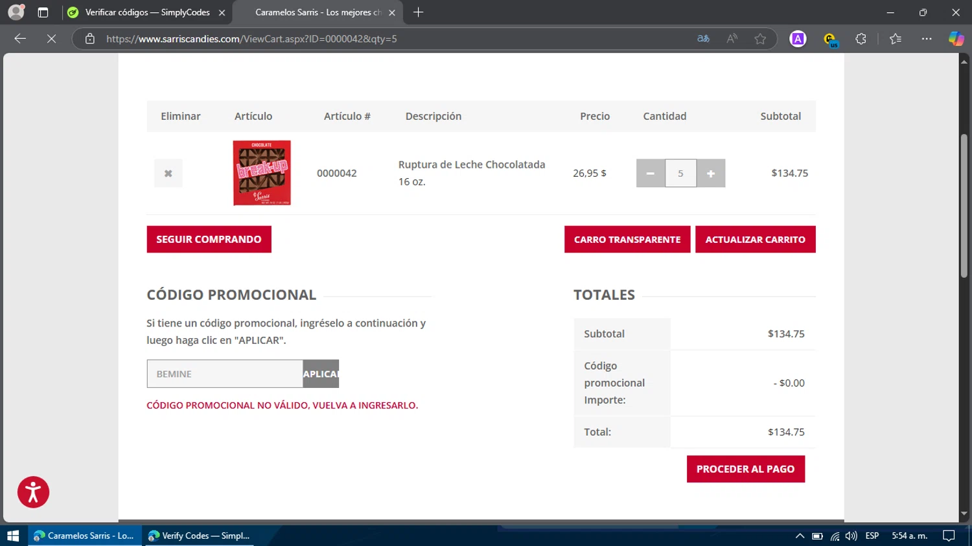Screen dimensions: 972x546
Task: Click the ACTUALIZAR CARRITO button
Action: point(755,239)
